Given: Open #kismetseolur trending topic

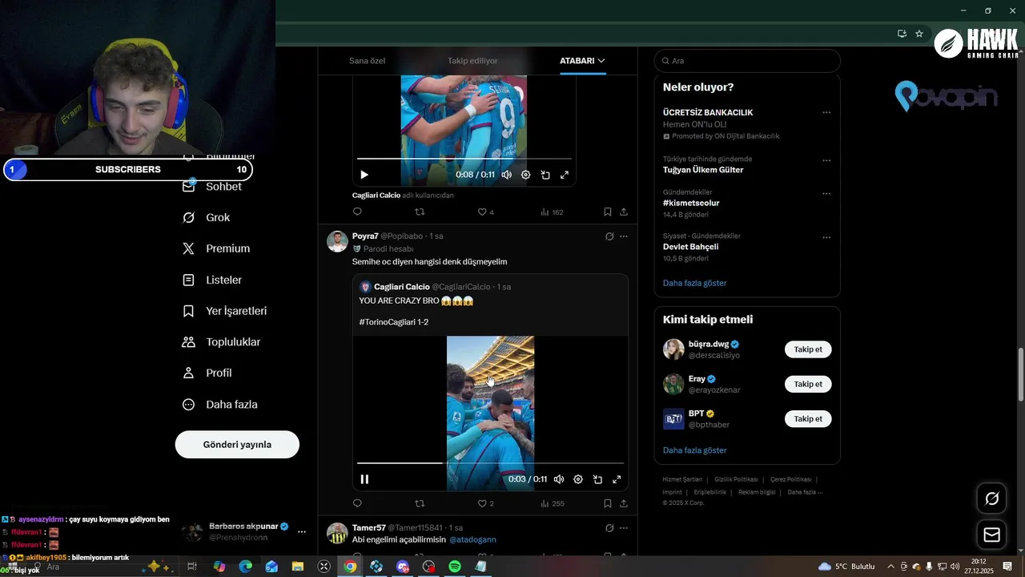Looking at the screenshot, I should tap(691, 203).
